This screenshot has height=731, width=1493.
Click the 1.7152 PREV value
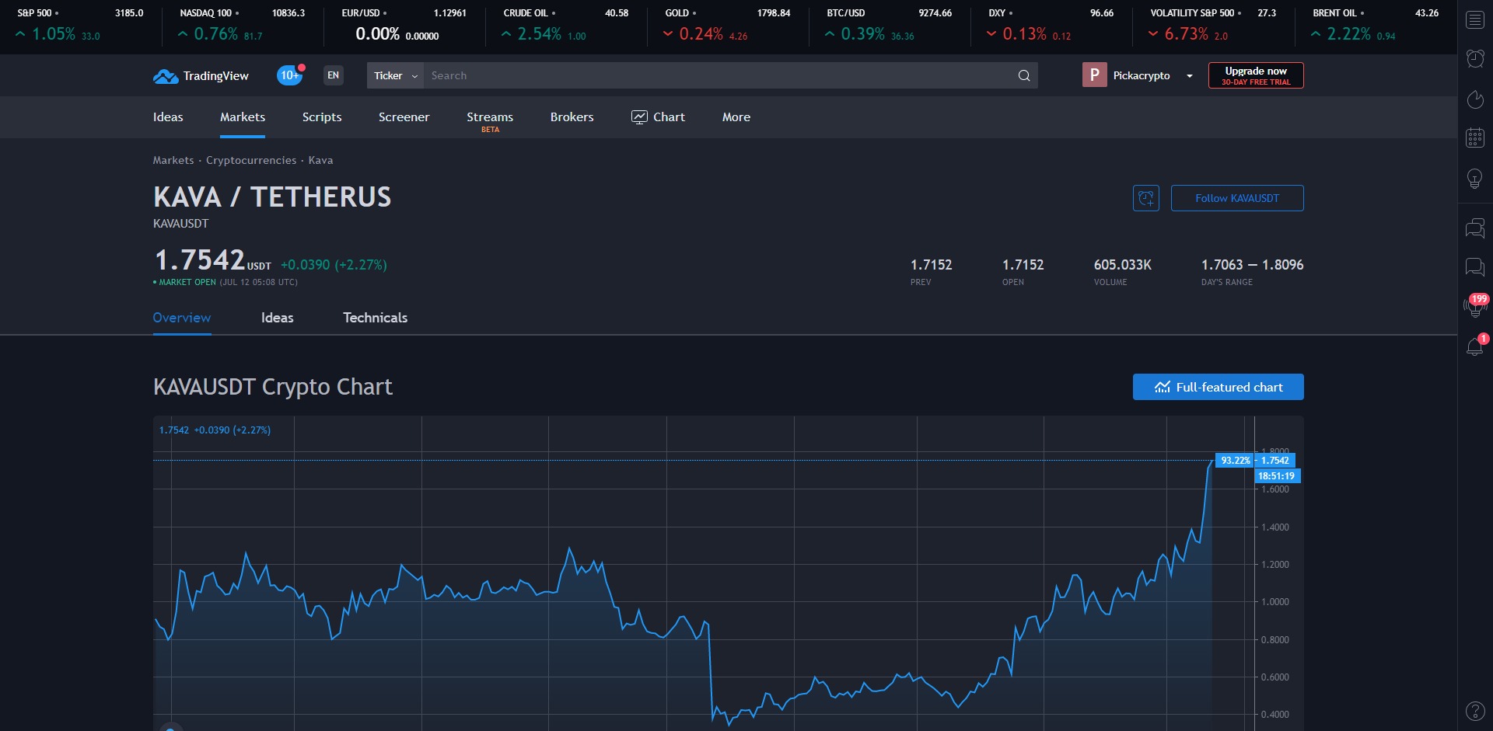[931, 265]
